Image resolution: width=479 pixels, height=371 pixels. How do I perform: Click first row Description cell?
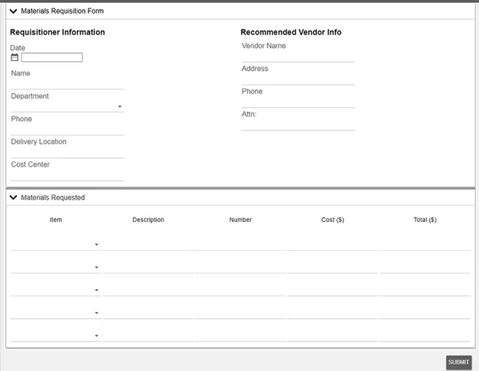[x=148, y=243]
